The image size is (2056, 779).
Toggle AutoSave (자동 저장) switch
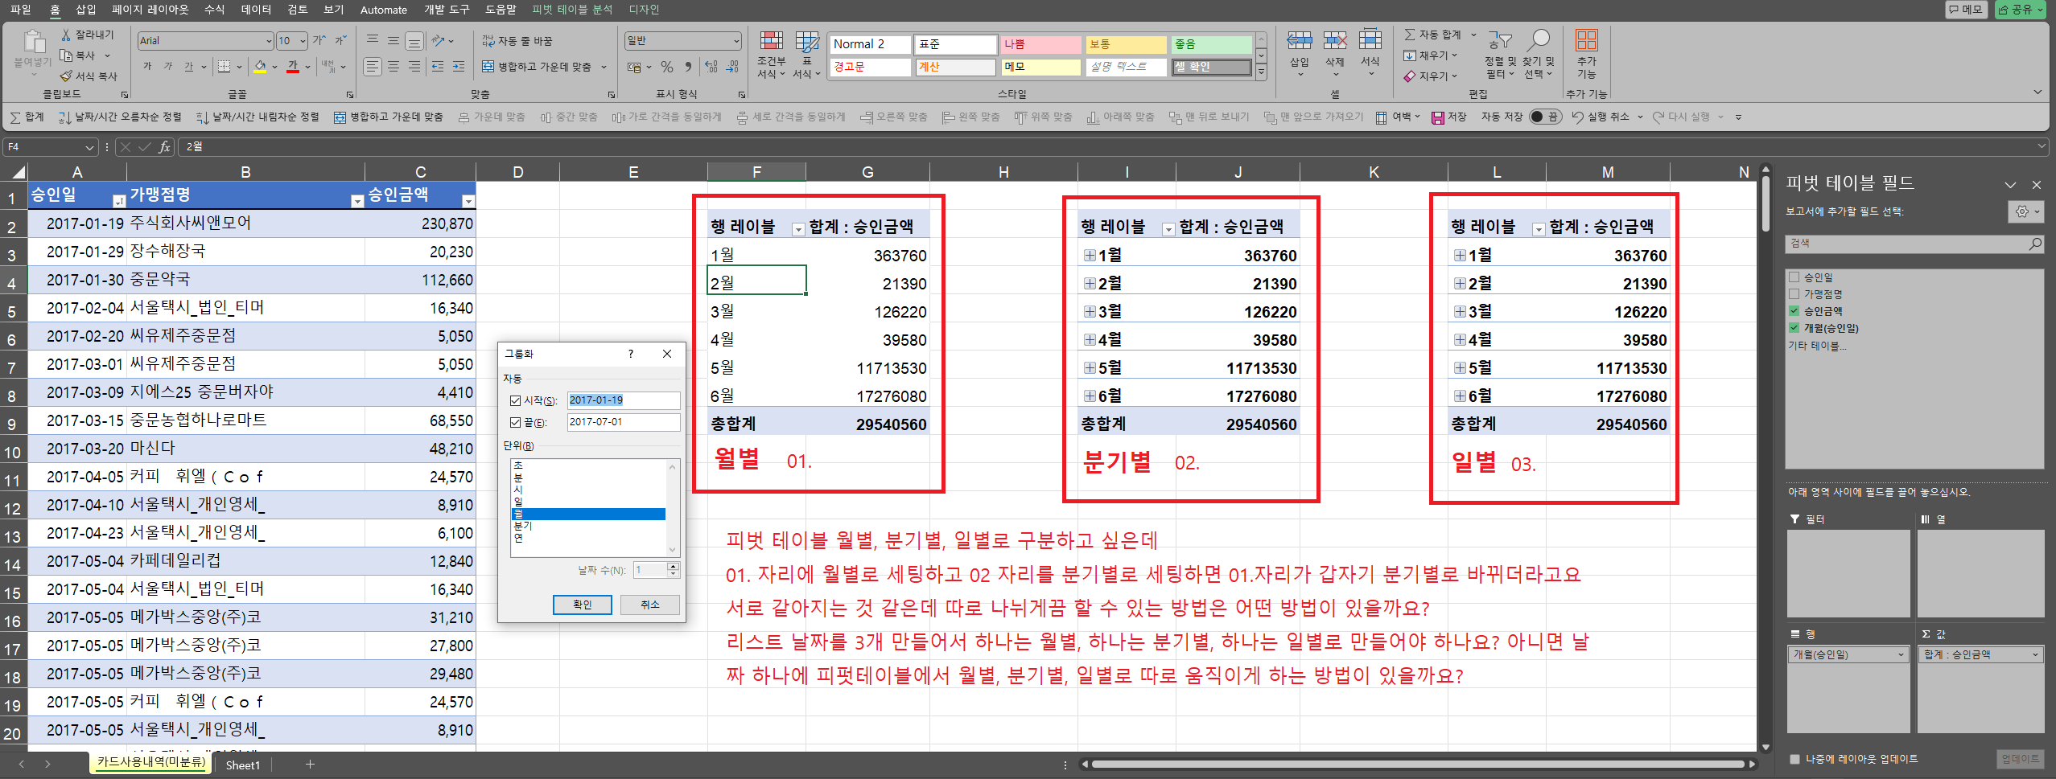coord(1544,117)
